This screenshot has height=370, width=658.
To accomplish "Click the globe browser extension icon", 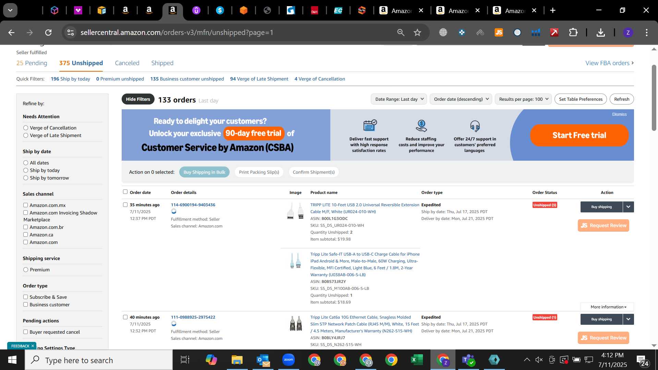I will pos(443,33).
